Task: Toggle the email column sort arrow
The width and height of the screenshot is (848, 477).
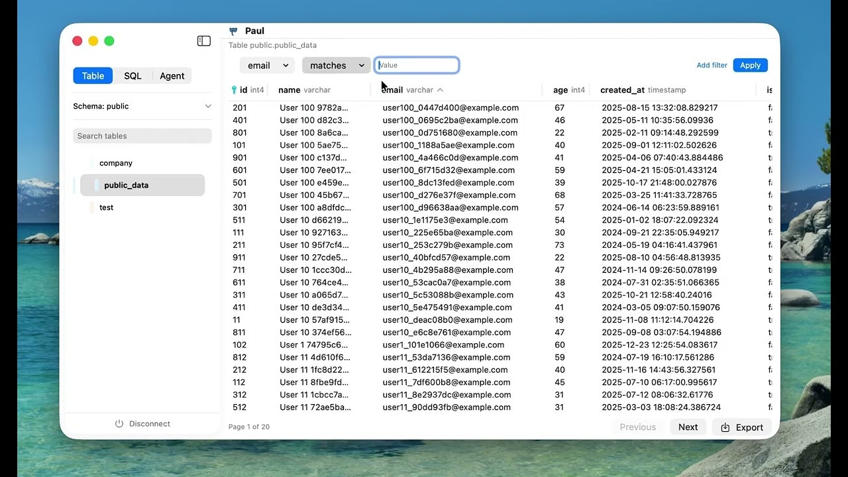Action: [440, 90]
